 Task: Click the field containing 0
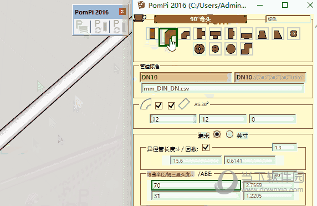[x=272, y=119]
